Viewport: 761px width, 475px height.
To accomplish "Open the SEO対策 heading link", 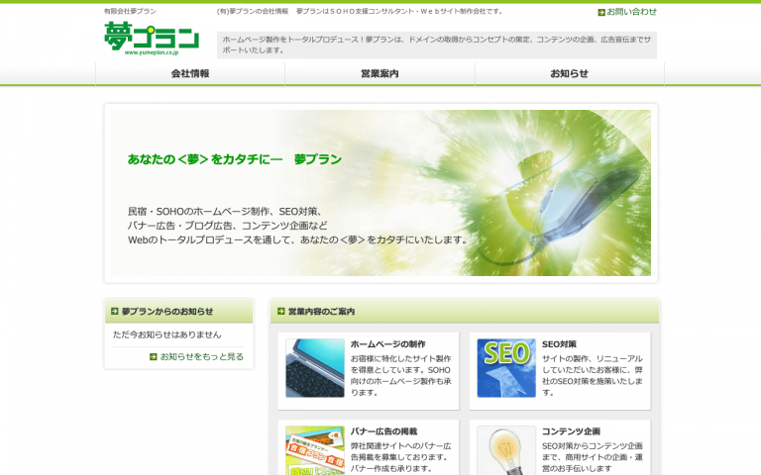I will tap(559, 344).
